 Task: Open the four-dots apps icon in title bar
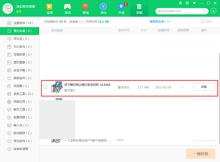click(x=187, y=3)
